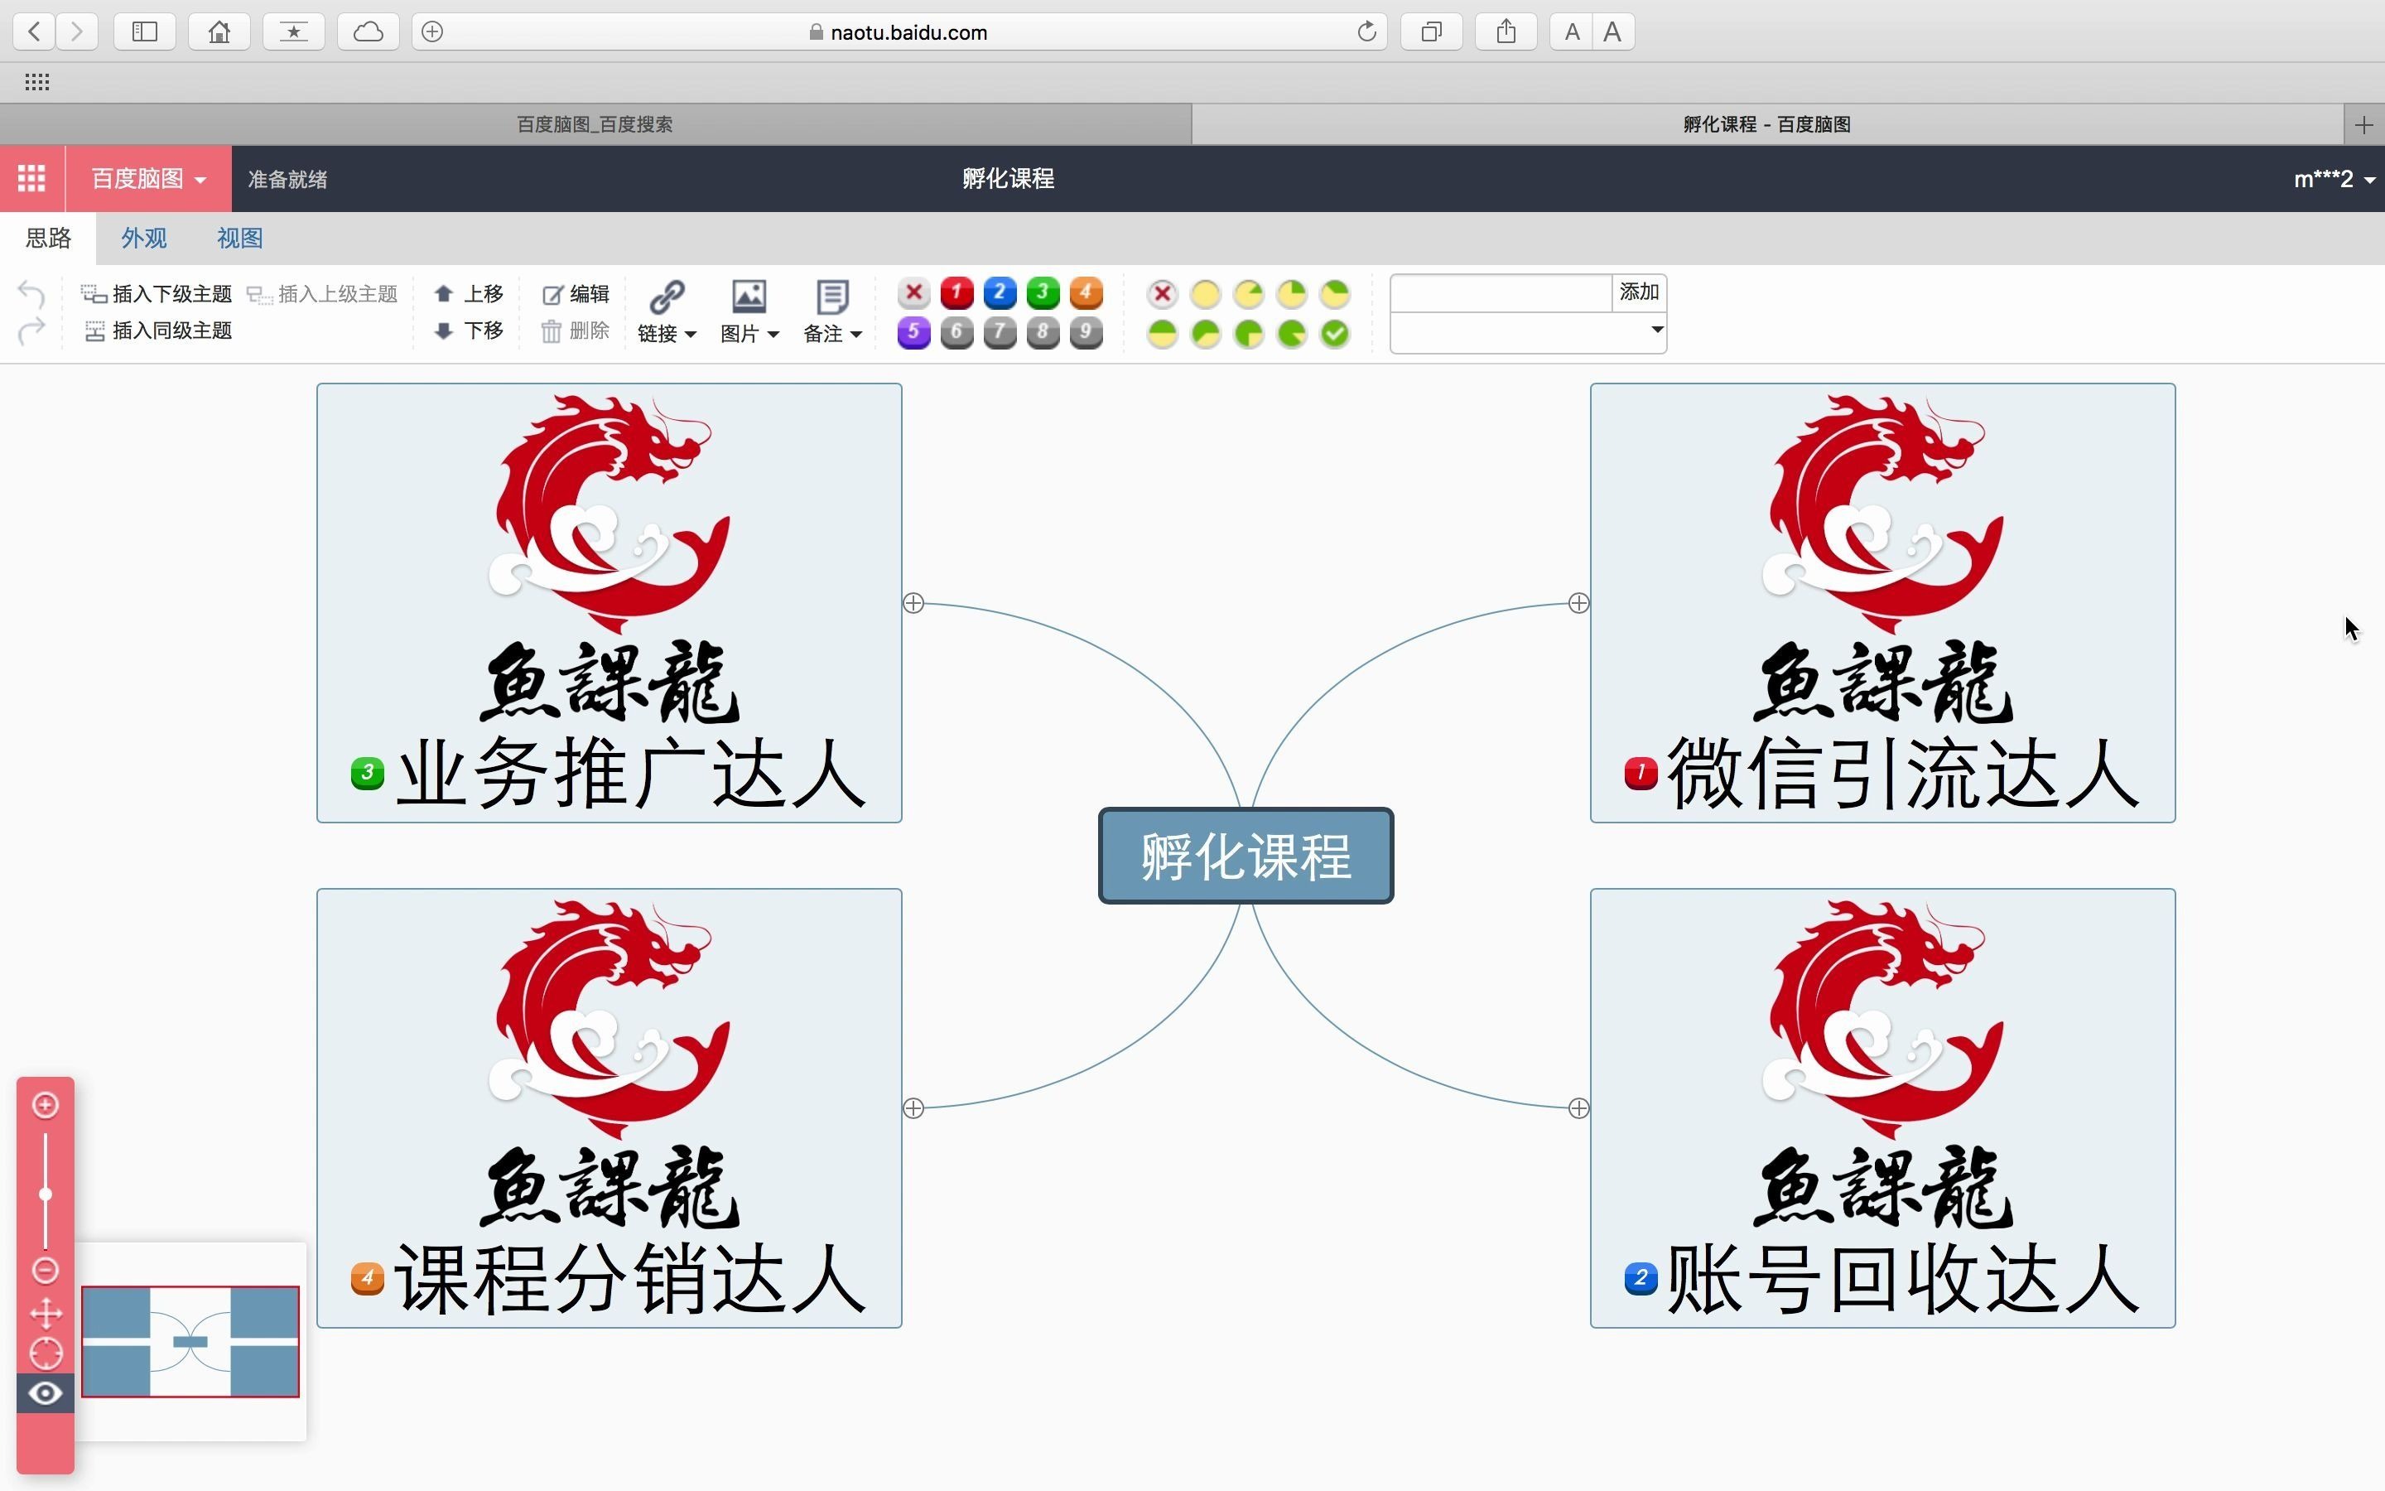Open the 链接 dropdown arrow
Image resolution: width=2385 pixels, height=1491 pixels.
(690, 335)
